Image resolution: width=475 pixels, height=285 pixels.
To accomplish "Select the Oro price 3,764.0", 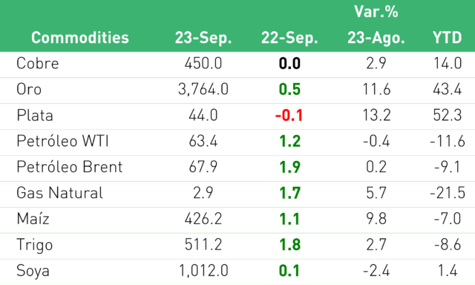I will point(203,90).
